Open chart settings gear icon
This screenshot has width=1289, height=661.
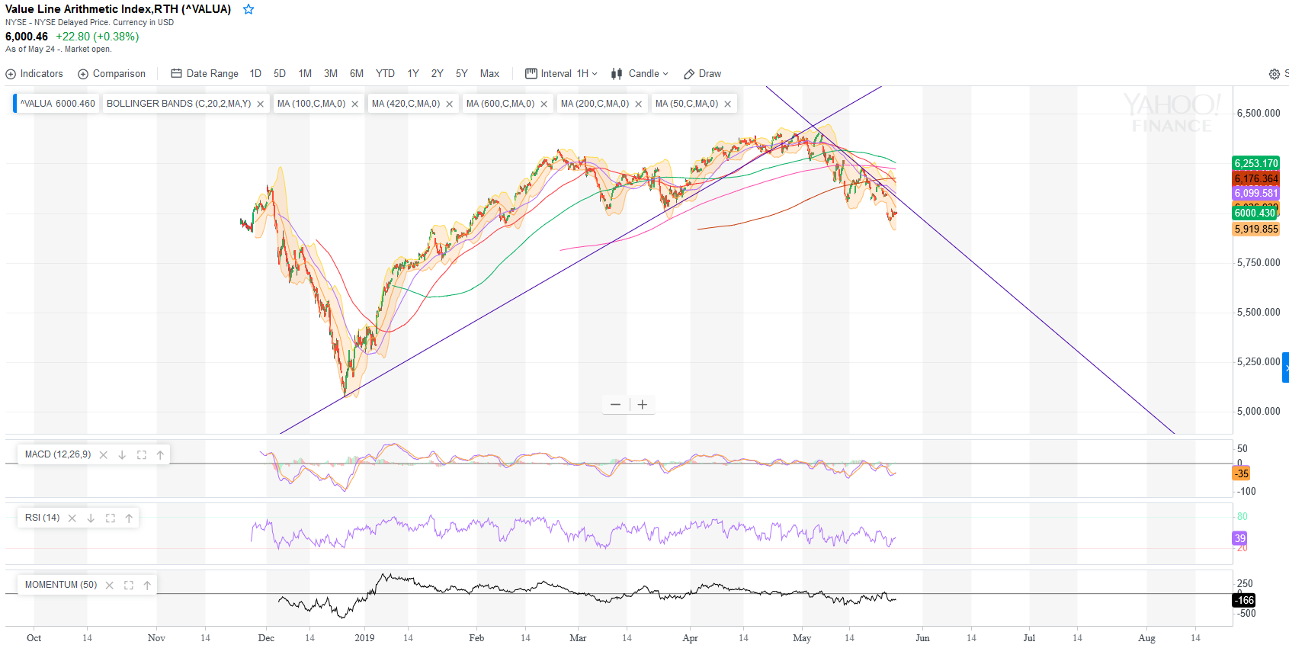tap(1274, 74)
